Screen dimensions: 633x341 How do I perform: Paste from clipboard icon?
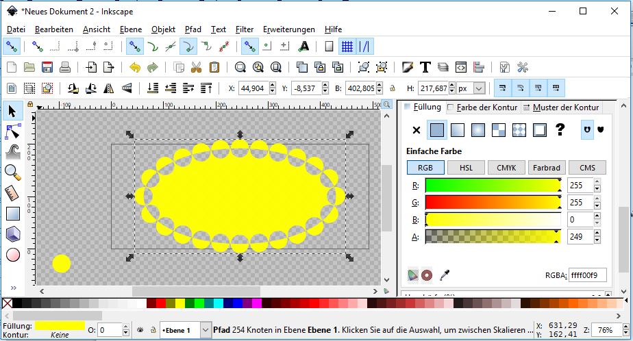[x=214, y=67]
